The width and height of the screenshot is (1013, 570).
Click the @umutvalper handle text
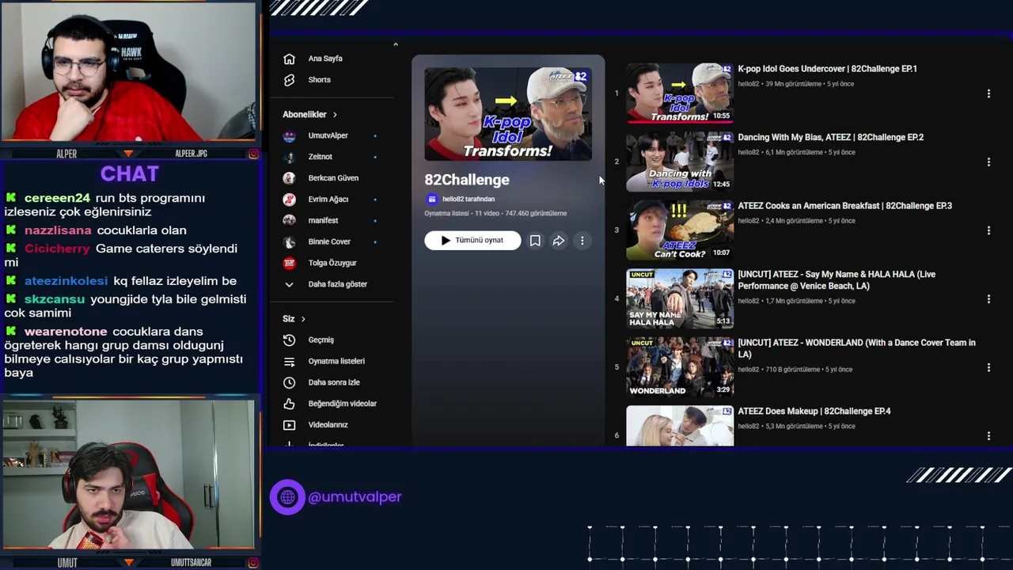(x=355, y=497)
